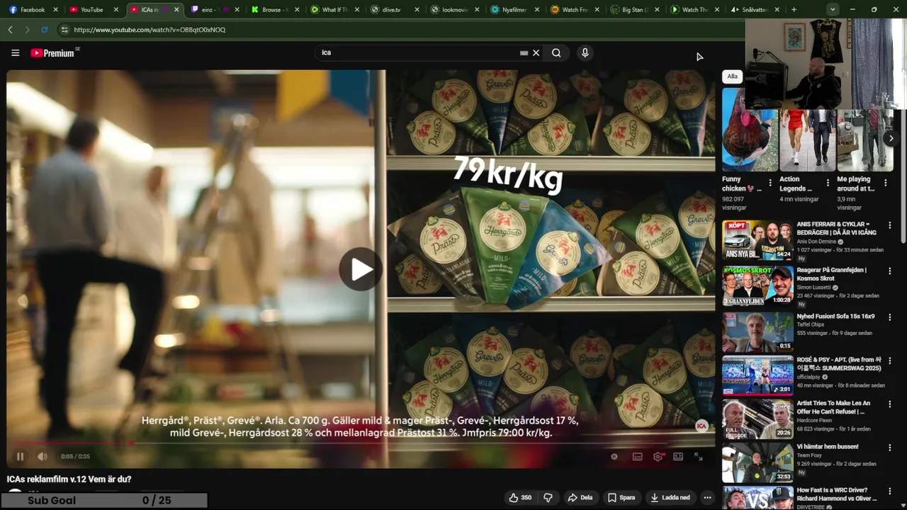The height and width of the screenshot is (510, 907).
Task: Click the magnifying glass search button
Action: coord(556,52)
